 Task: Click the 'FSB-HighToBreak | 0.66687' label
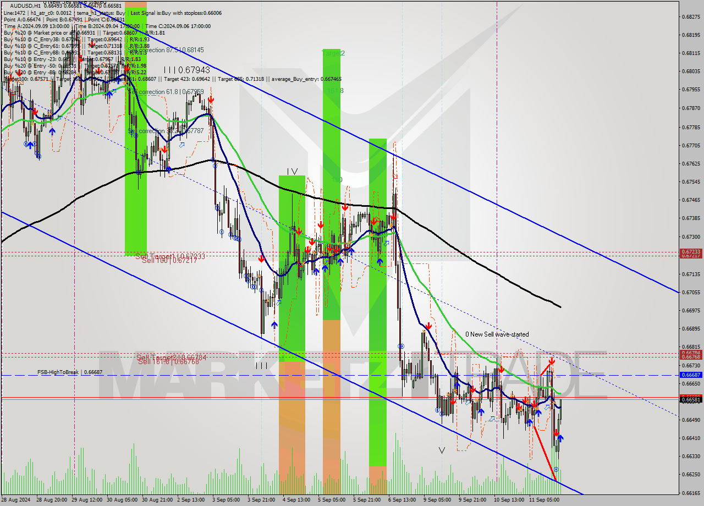pos(70,372)
